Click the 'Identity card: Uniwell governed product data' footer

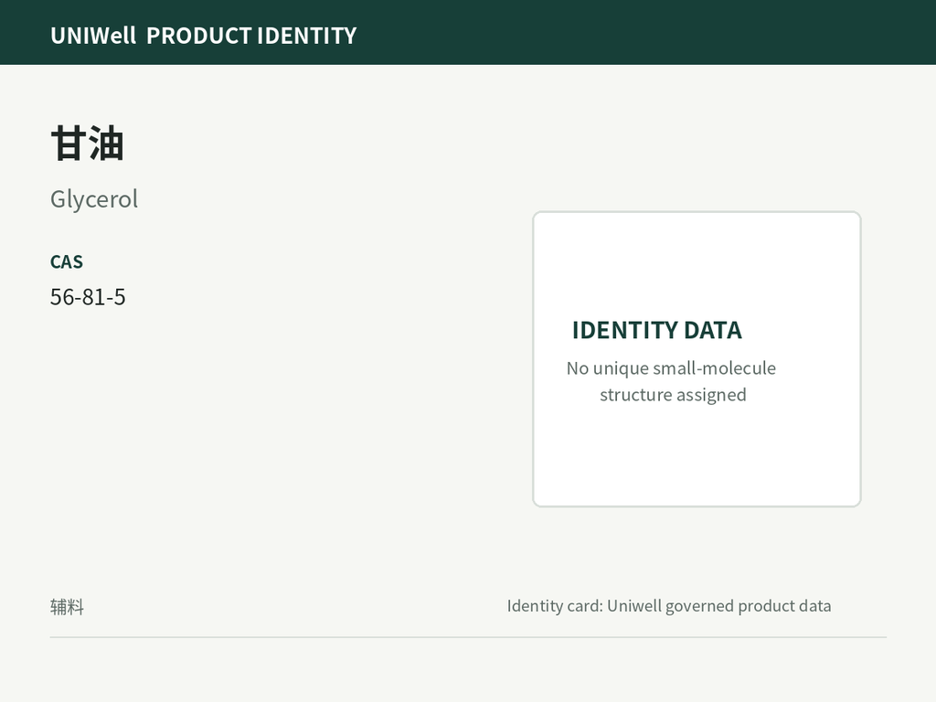(x=668, y=606)
